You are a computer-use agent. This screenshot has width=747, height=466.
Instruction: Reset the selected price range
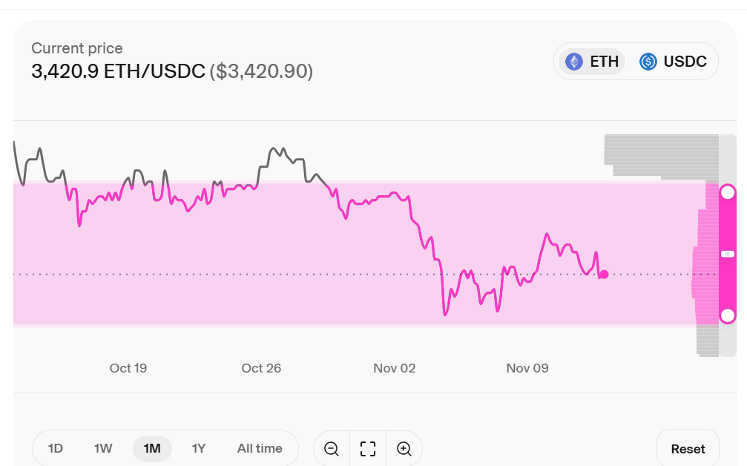688,449
